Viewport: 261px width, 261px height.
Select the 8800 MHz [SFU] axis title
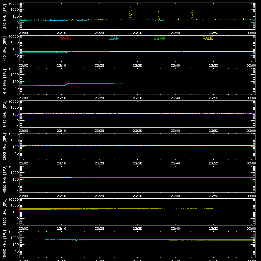pos(4,212)
